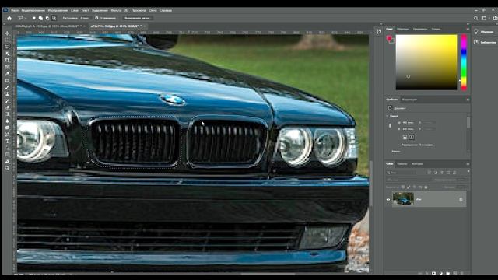Open the Справка menu
This screenshot has width=498, height=280.
pyautogui.click(x=166, y=10)
